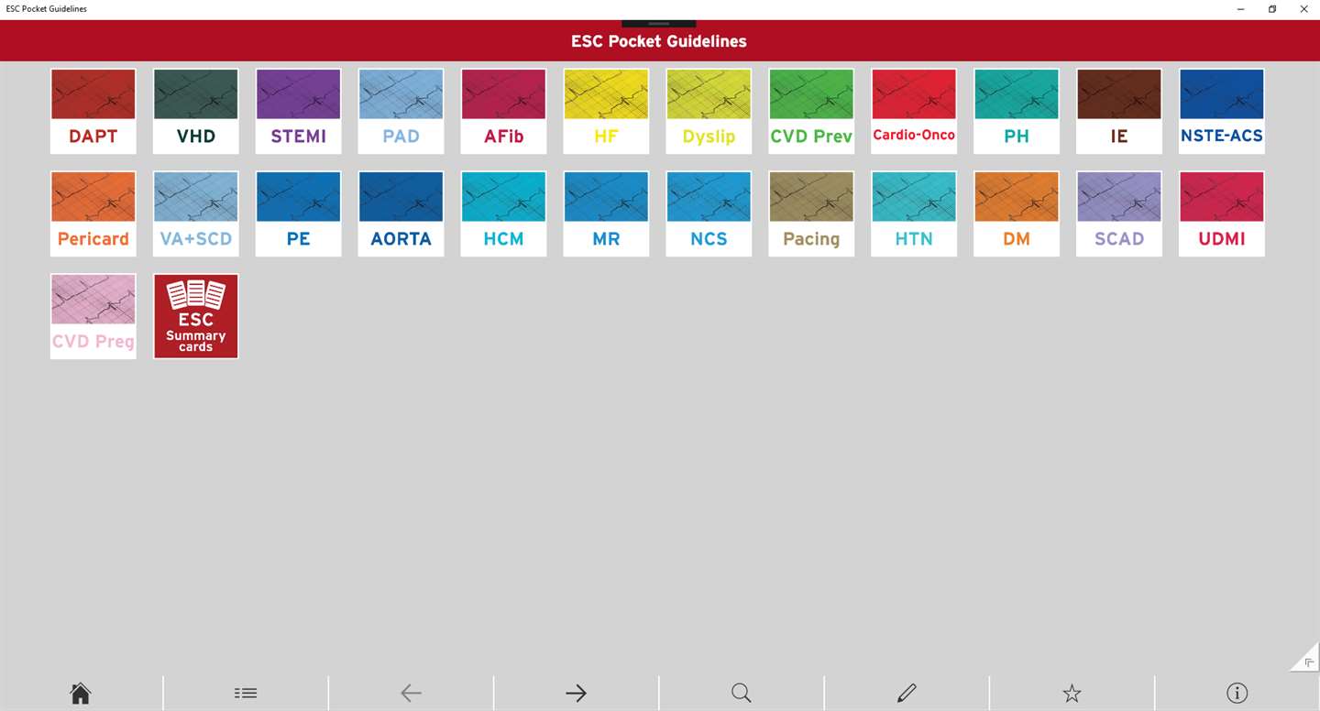This screenshot has width=1320, height=711.
Task: Open the NCS guideline tile
Action: click(x=709, y=214)
